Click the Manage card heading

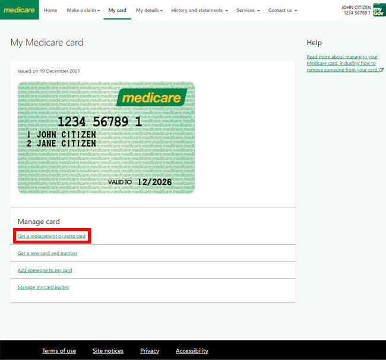click(x=39, y=222)
